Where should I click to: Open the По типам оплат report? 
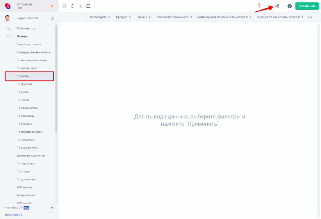tap(27, 68)
